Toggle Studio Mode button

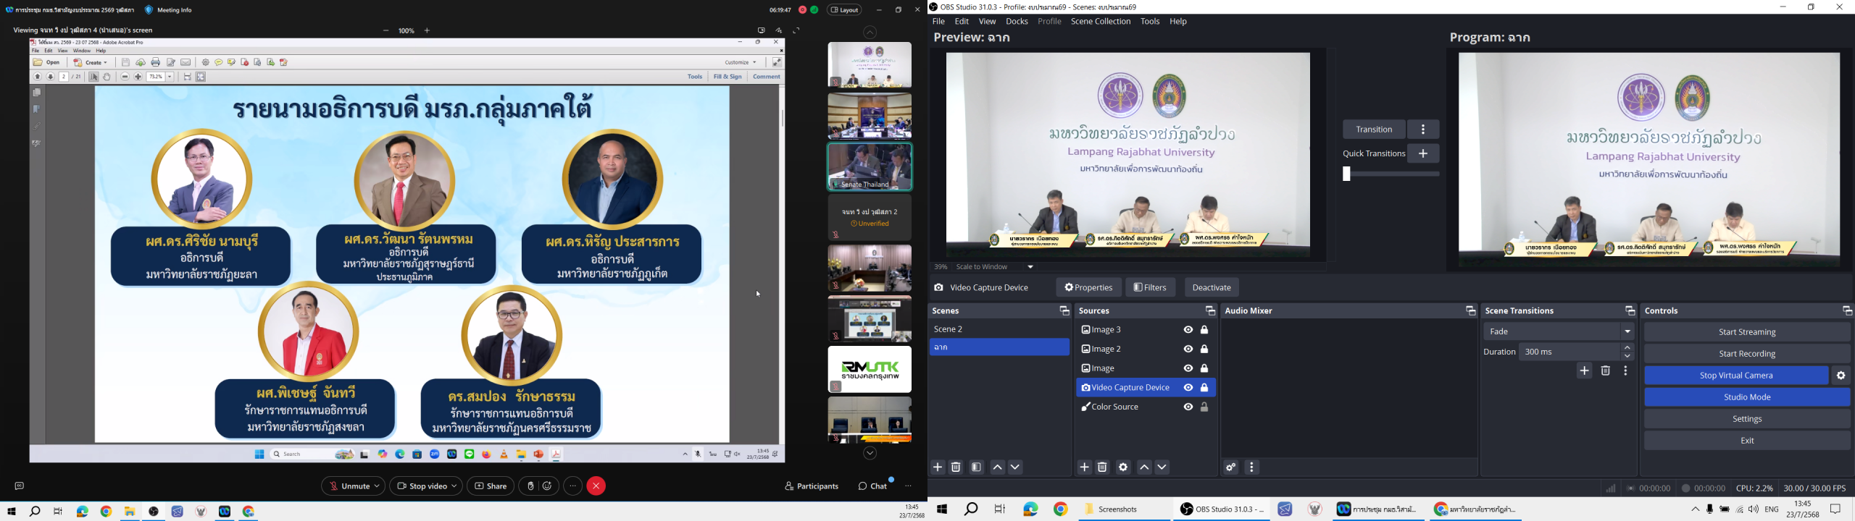click(1746, 397)
